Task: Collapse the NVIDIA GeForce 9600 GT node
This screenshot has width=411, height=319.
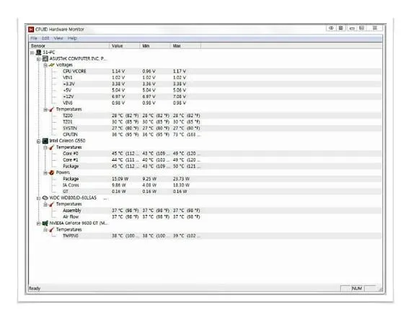Action: 38,224
